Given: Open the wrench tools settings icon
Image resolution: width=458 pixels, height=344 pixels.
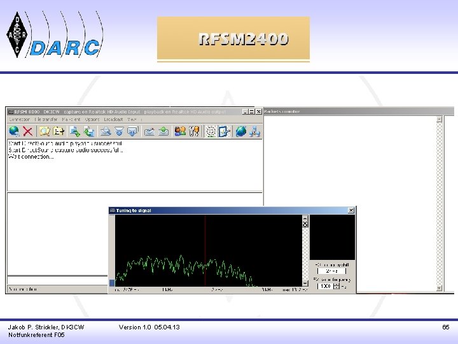Looking at the screenshot, I should coord(194,131).
